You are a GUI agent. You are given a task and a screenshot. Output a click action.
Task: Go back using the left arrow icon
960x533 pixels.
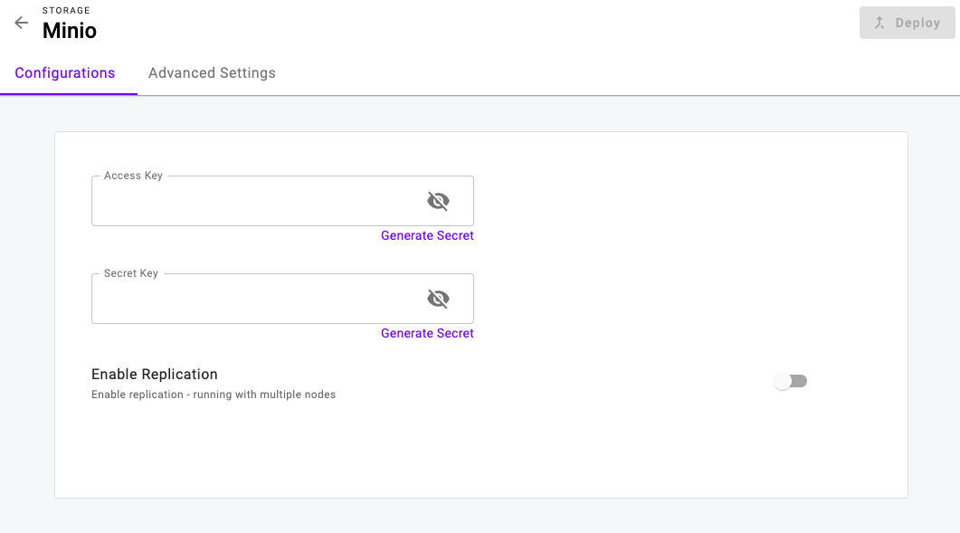22,23
